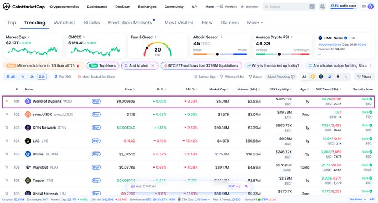Expand the More dropdown in top navigation
Viewport: 378px width, 203px height.
tap(212, 7)
